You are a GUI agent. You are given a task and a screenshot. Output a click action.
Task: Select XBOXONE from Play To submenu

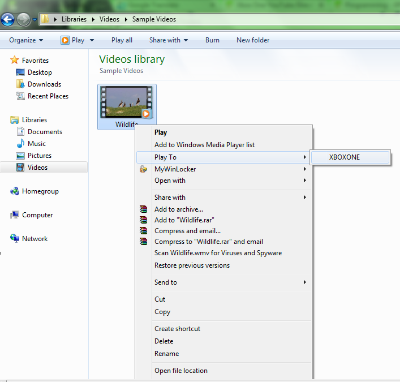click(x=345, y=157)
